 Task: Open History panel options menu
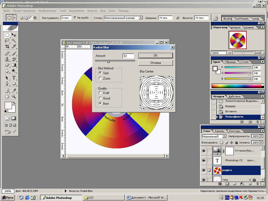tap(262, 96)
